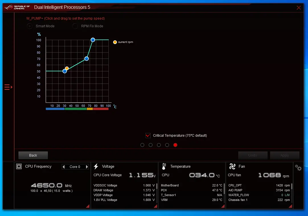Click the Fan panel icon
Screen dimensions: 308x216
point(232,166)
